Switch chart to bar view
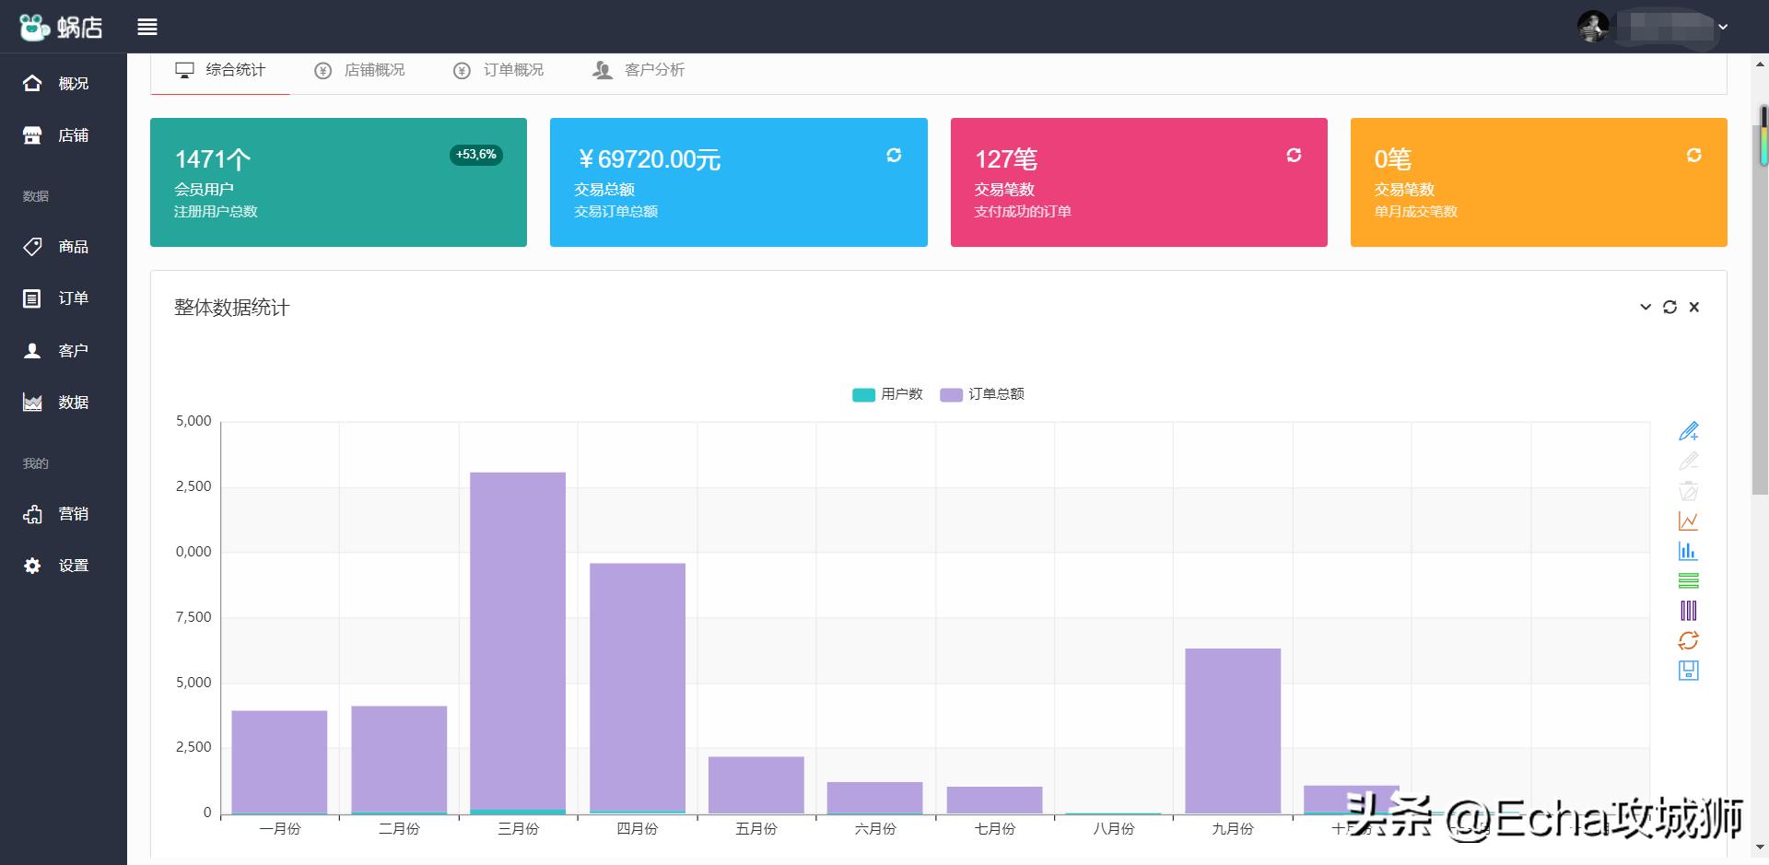Viewport: 1769px width, 865px height. click(1688, 551)
